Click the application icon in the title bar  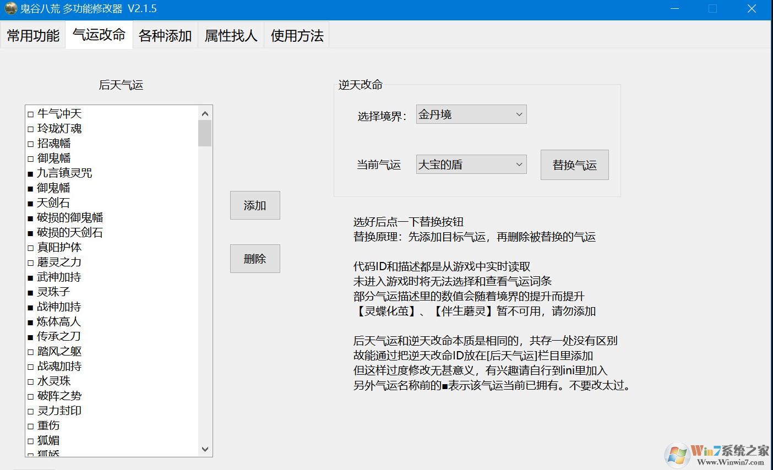(x=12, y=8)
